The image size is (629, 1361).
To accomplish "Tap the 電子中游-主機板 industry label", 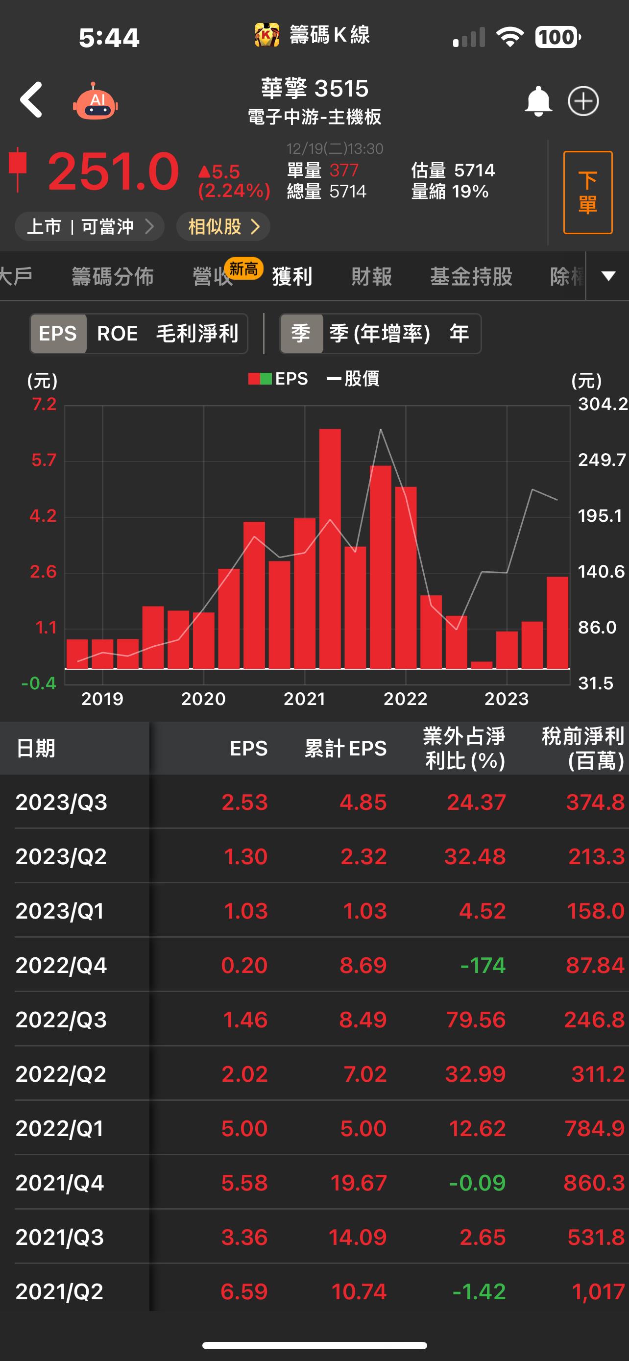I will coord(315,117).
